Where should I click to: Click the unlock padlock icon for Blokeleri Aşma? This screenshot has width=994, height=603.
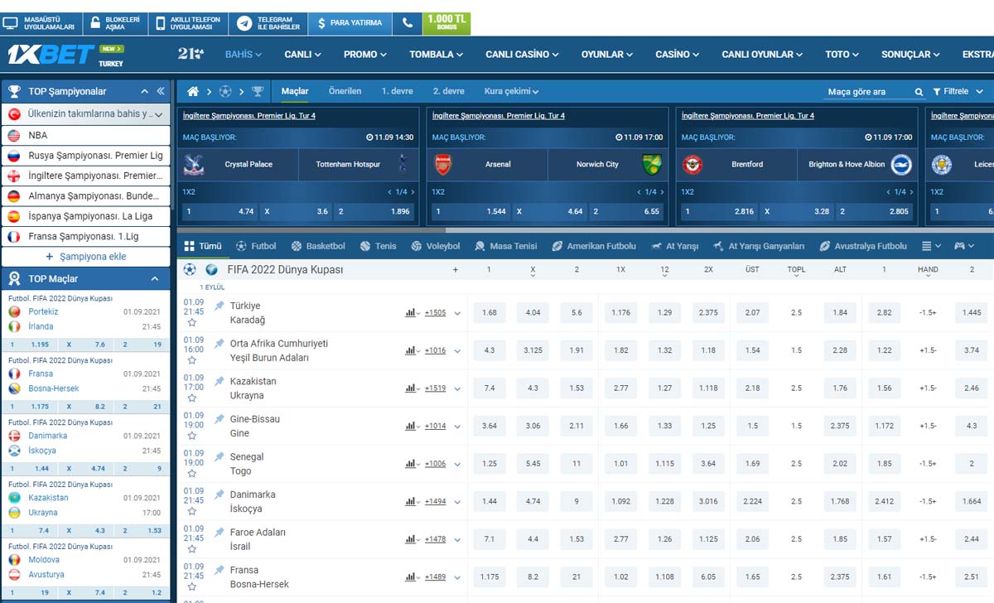(x=95, y=23)
